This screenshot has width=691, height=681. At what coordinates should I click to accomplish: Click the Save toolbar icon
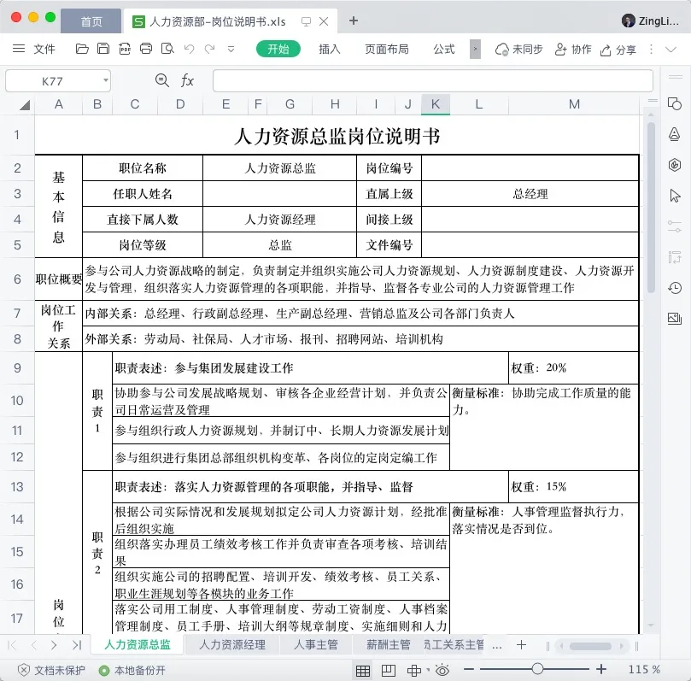pyautogui.click(x=103, y=49)
